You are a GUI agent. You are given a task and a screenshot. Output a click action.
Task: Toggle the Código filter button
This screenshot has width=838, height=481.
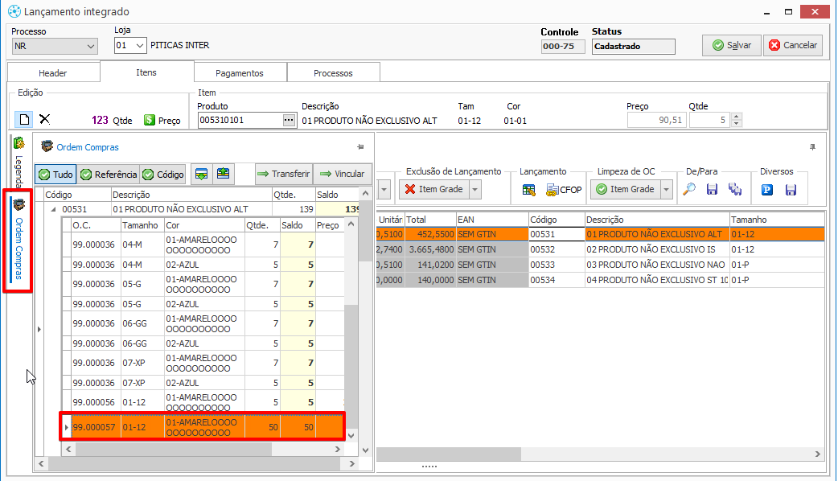(x=162, y=174)
